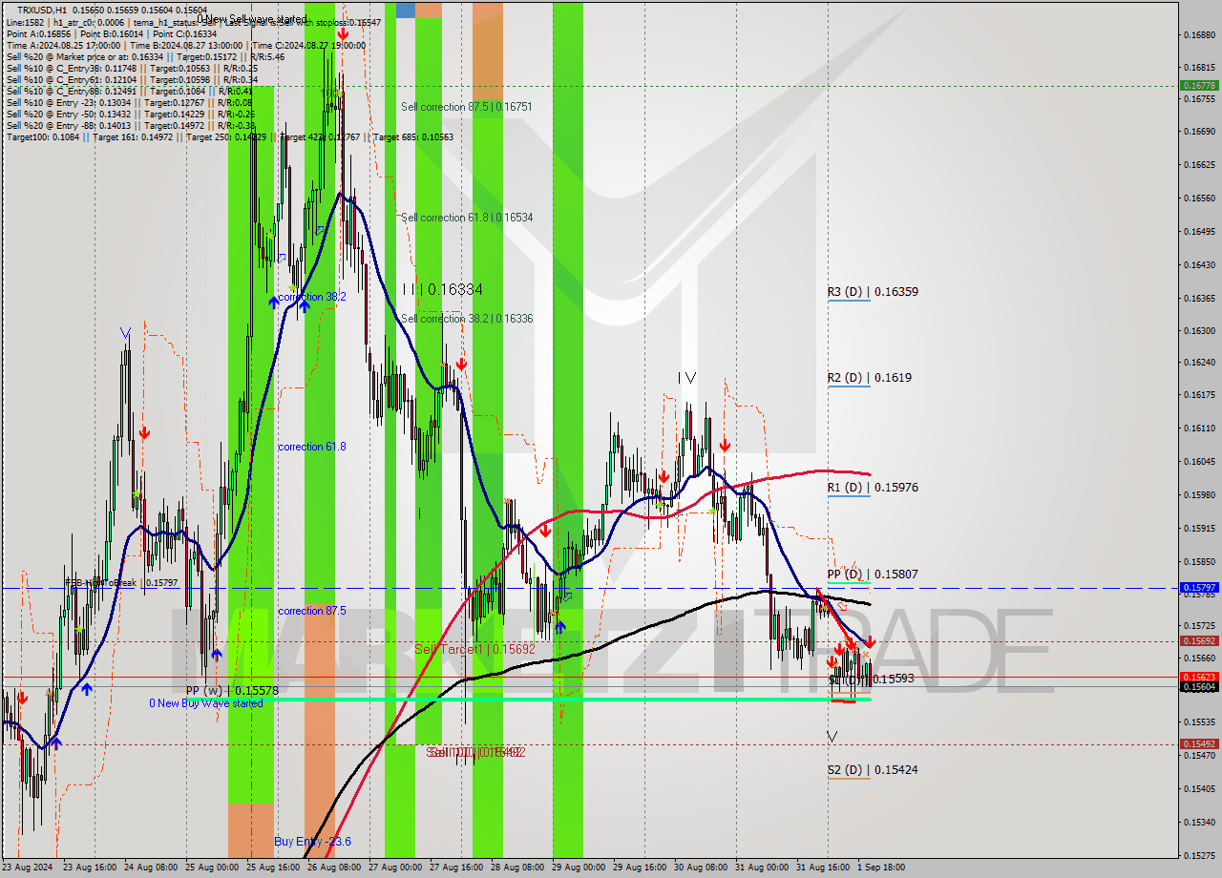Viewport: 1222px width, 878px height.
Task: Click the 29 Aug 00:00 time axis label
Action: point(579,868)
